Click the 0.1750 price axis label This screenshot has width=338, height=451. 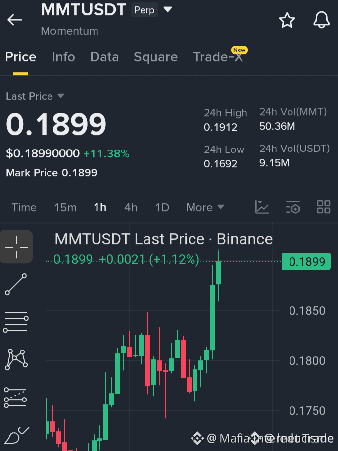tap(307, 411)
